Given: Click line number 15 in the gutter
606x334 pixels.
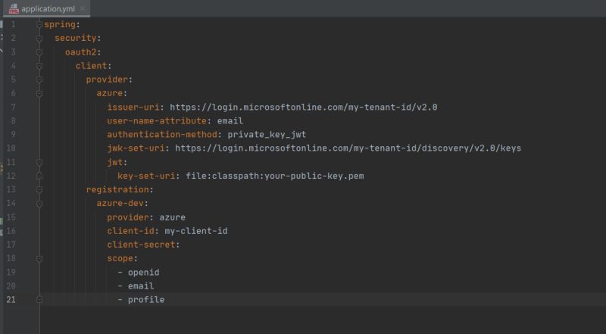Looking at the screenshot, I should [x=11, y=217].
